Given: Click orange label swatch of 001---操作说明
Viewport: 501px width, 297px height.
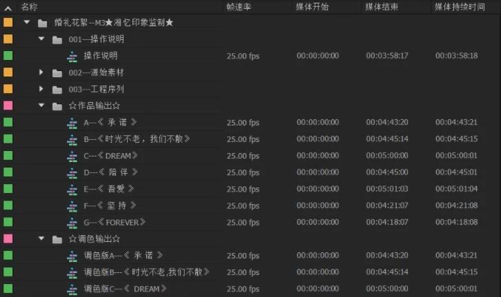Looking at the screenshot, I should coord(8,39).
